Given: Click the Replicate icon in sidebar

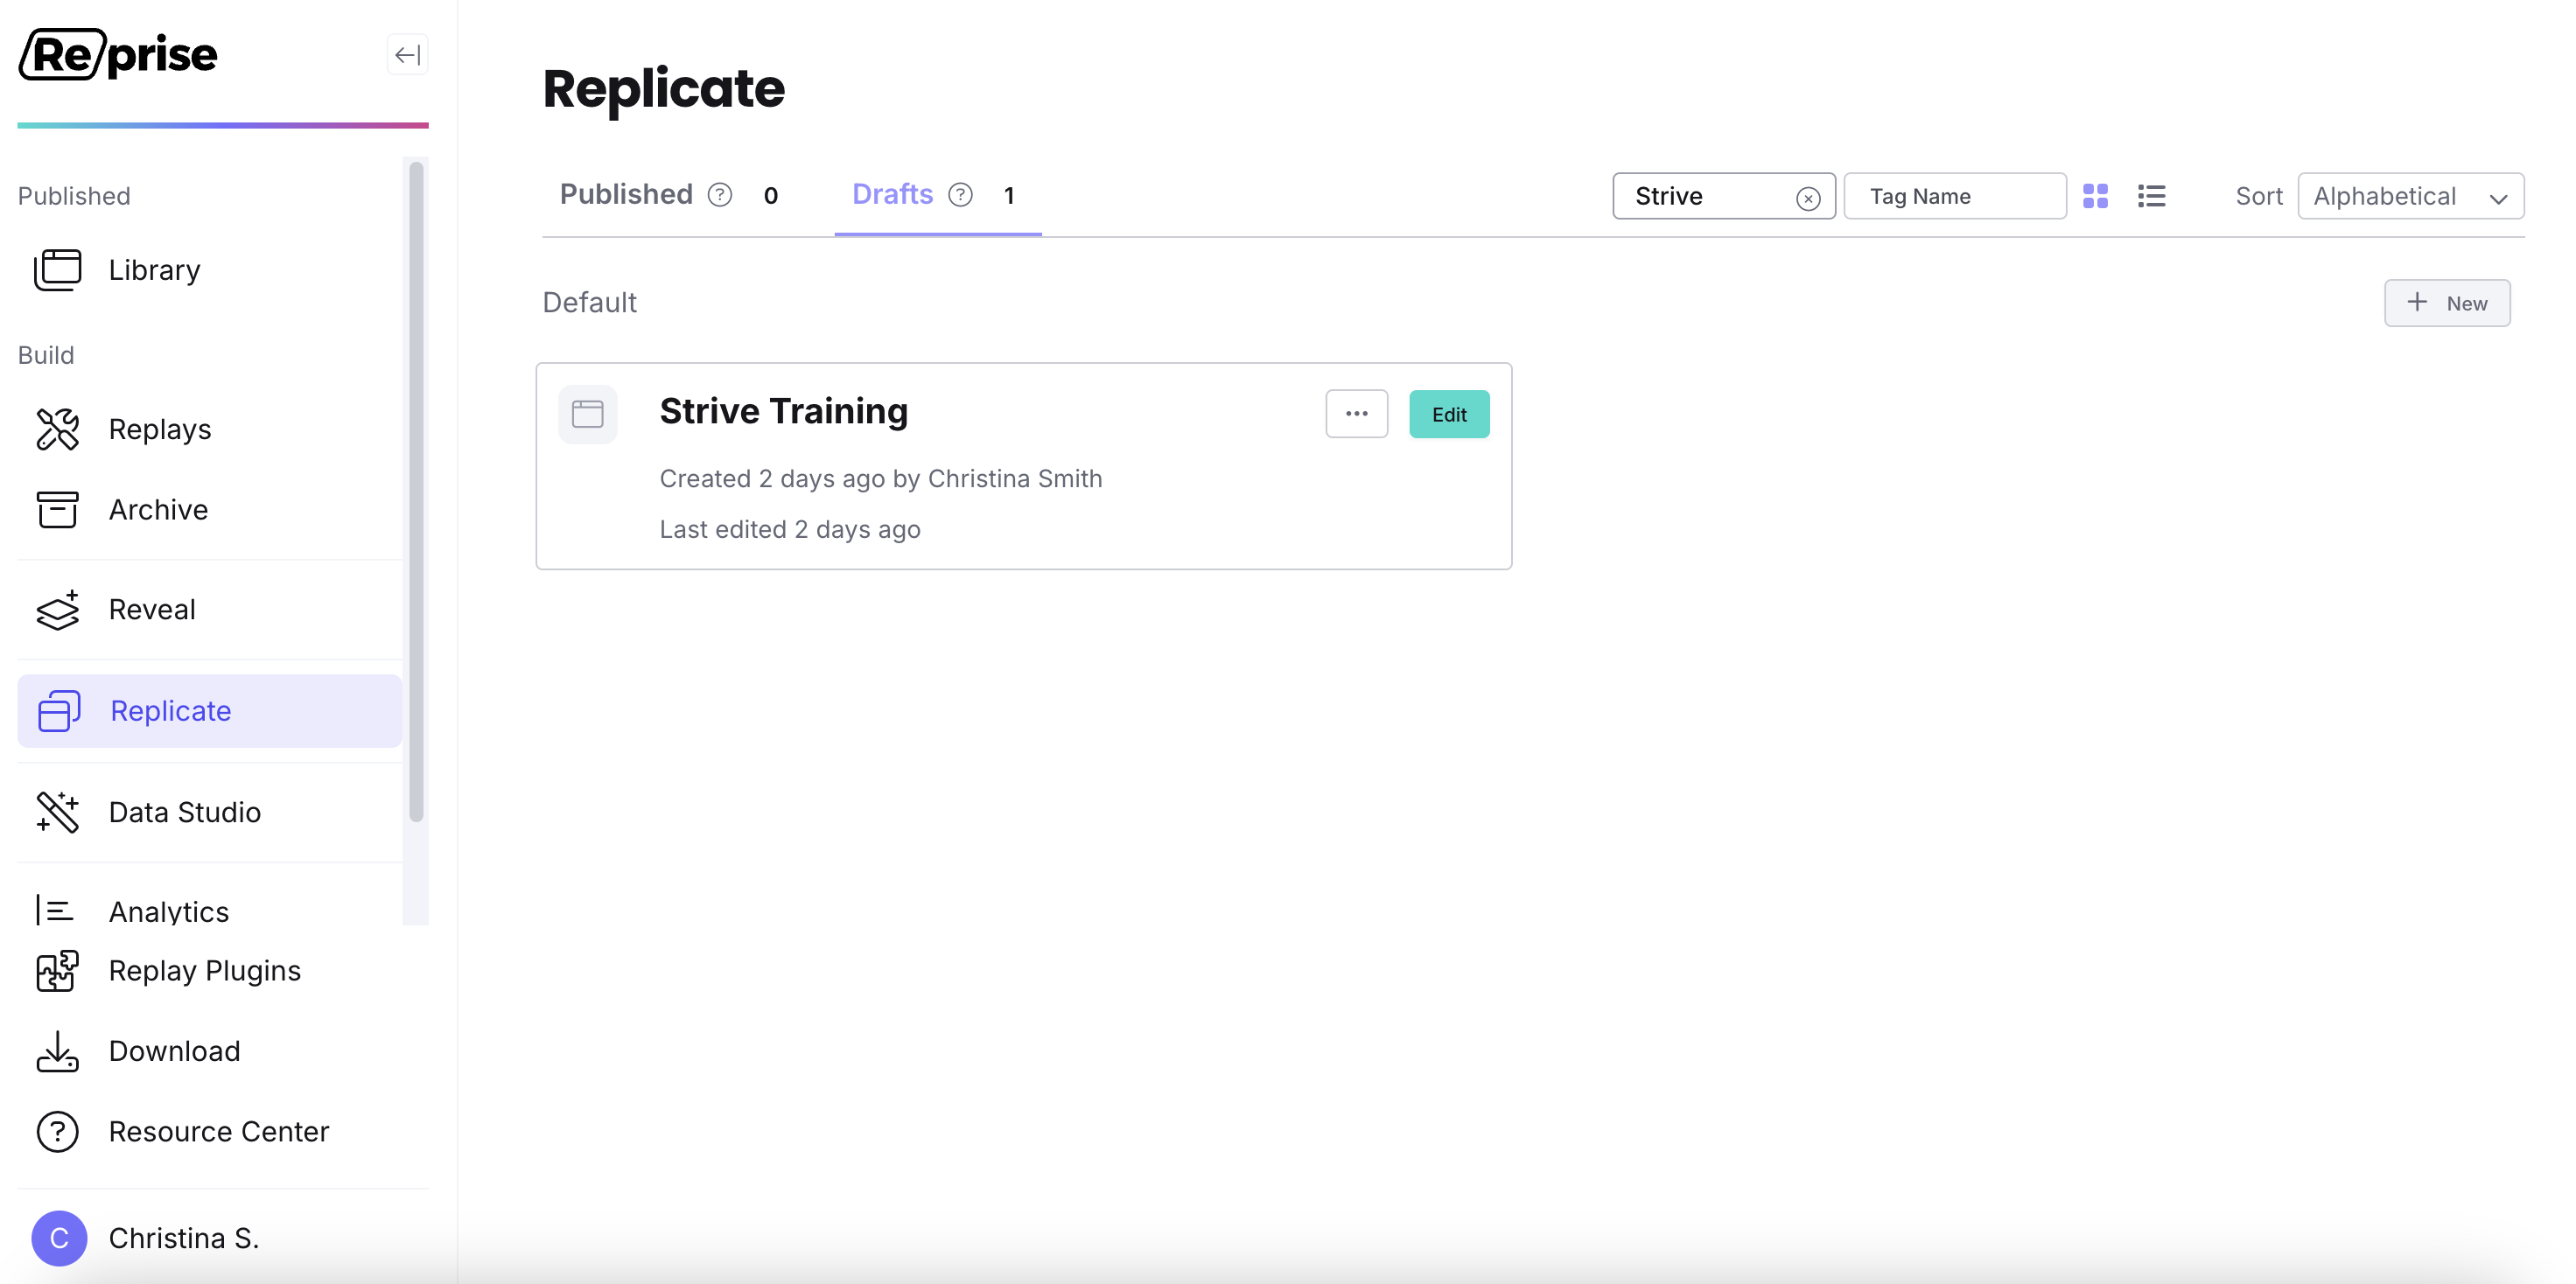Looking at the screenshot, I should point(59,711).
